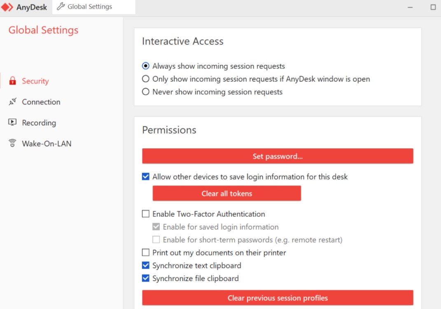This screenshot has height=309, width=441.
Task: Choose Only show requests if AnyDesk window open
Action: pyautogui.click(x=146, y=79)
